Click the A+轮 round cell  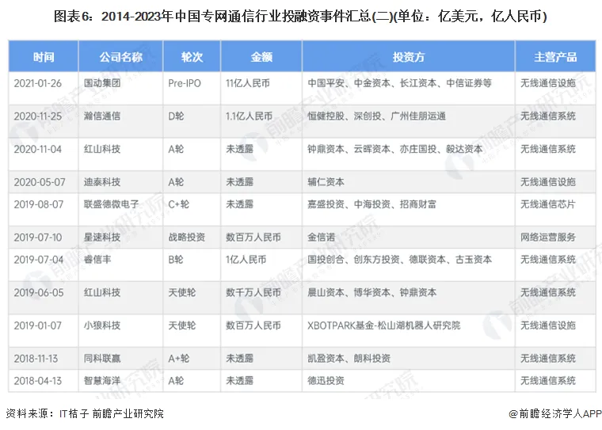[178, 359]
